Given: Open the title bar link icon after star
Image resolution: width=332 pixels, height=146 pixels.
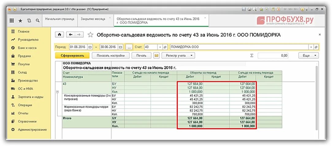Looking at the screenshot, I should (267, 9).
